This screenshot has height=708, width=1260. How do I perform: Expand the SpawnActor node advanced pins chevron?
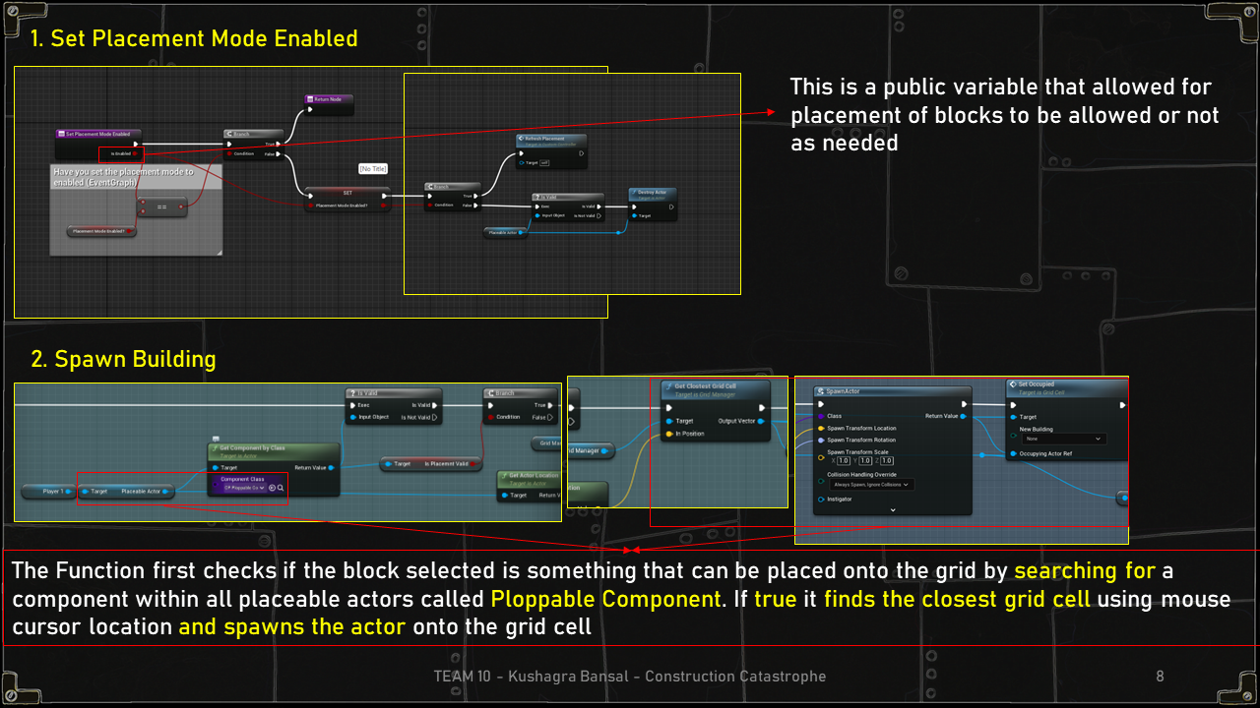point(893,510)
